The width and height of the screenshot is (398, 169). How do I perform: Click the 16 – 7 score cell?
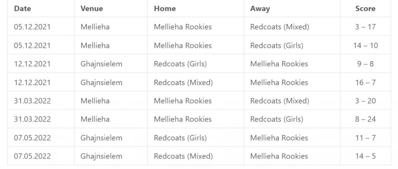365,82
